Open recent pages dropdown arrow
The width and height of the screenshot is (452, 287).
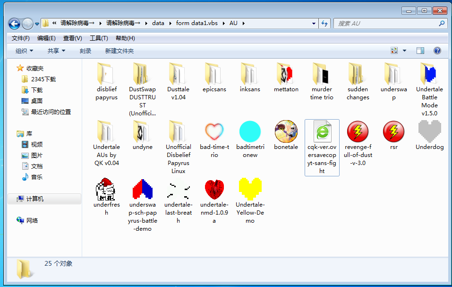pyautogui.click(x=37, y=24)
